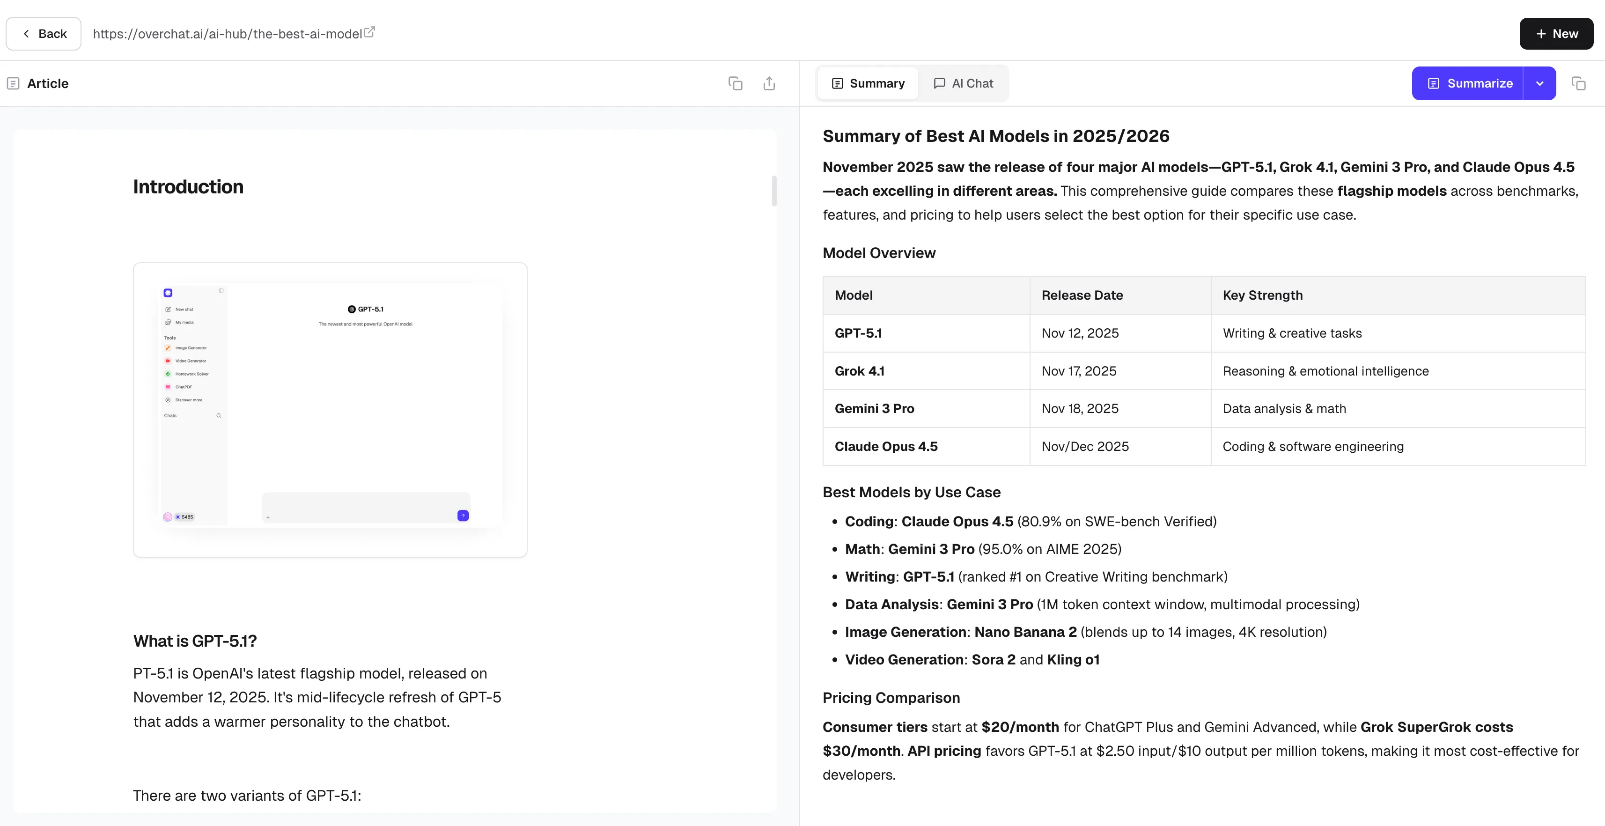Screen dimensions: 1605x826
Task: Copy the summary with the copy icon top right
Action: point(1579,83)
